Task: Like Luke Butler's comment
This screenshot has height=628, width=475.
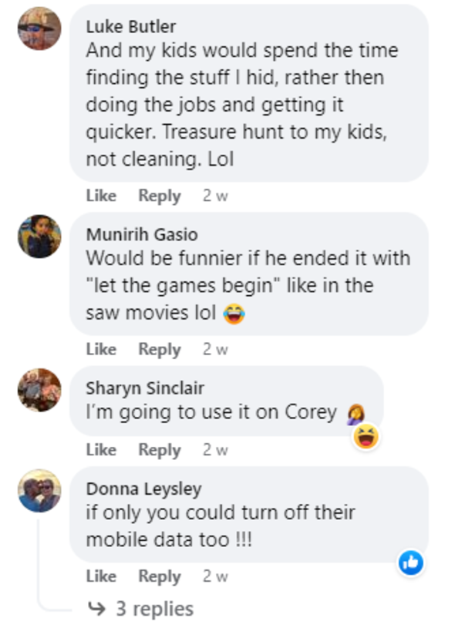Action: click(x=100, y=196)
